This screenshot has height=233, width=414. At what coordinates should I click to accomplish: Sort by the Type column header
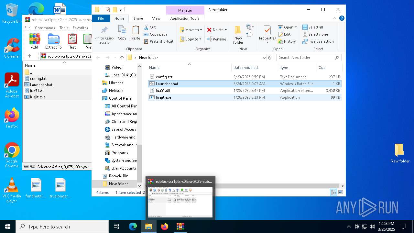coord(297,68)
